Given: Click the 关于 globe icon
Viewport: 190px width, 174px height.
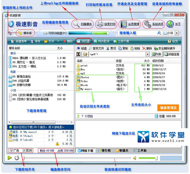Looking at the screenshot, I should 170,24.
